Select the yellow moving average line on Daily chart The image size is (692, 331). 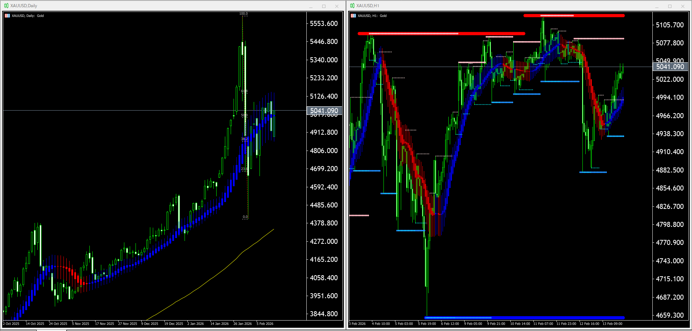[210, 279]
